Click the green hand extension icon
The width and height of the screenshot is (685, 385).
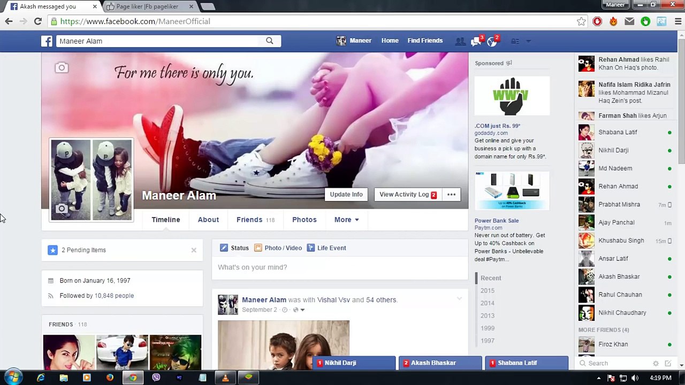coord(645,21)
